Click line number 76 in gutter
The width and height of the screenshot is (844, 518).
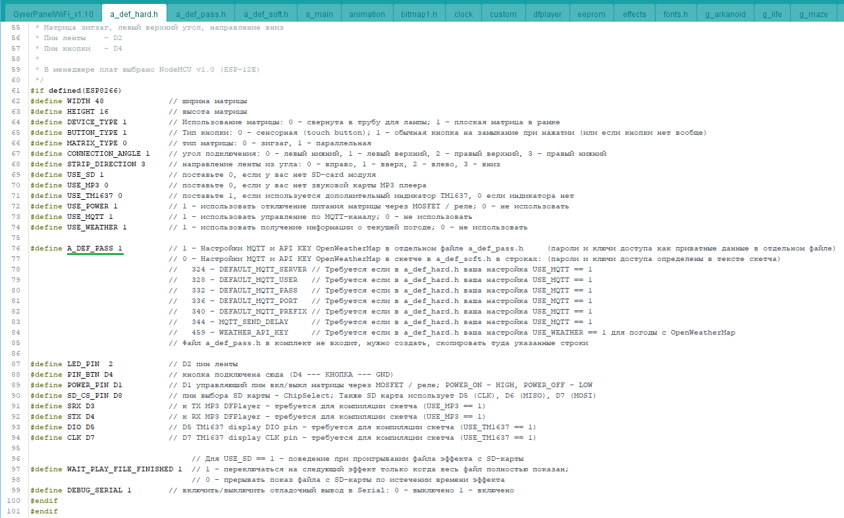(16, 248)
